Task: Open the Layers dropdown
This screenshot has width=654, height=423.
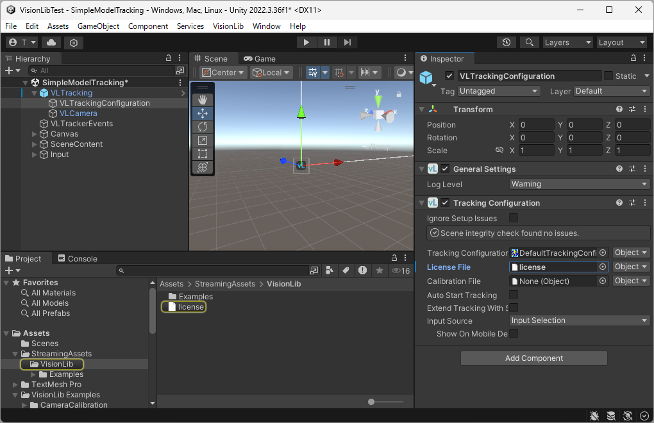Action: (567, 42)
